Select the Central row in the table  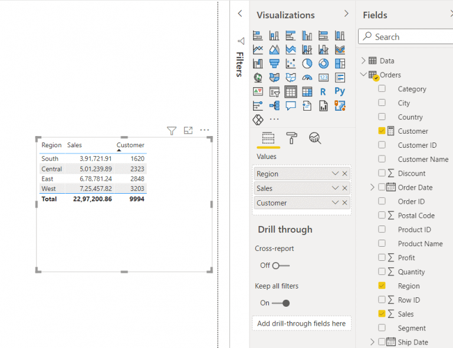coord(93,169)
